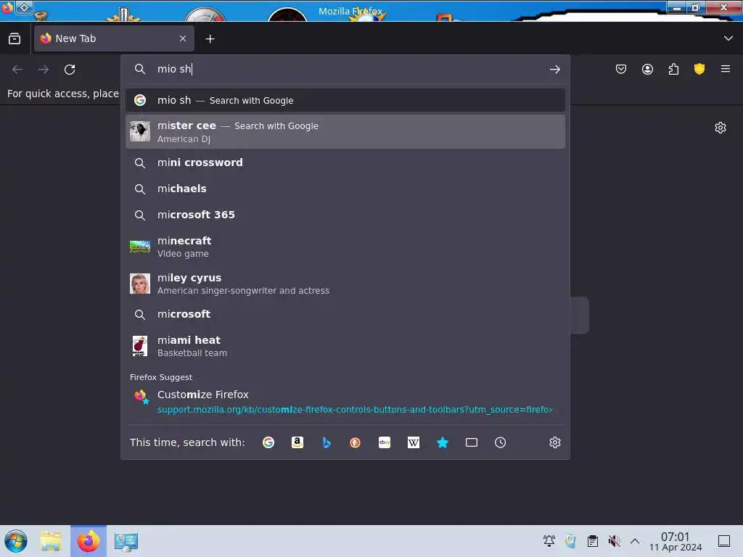Click the miley cyrus thumbnail photo
Viewport: 743px width, 557px height.
tap(140, 284)
